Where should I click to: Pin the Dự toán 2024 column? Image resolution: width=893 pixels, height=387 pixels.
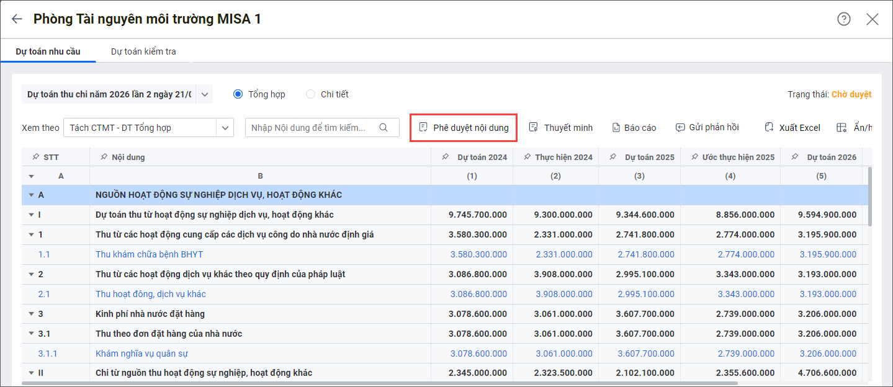[x=446, y=158]
